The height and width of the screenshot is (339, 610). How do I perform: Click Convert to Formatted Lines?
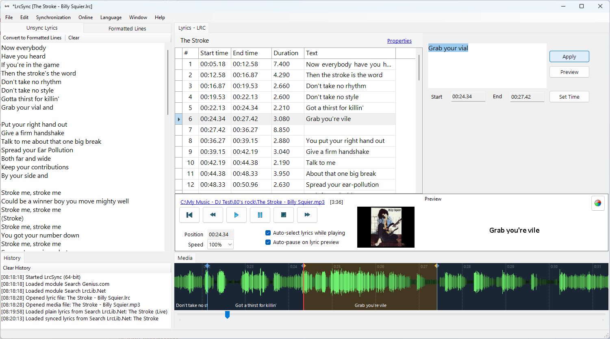pos(32,38)
